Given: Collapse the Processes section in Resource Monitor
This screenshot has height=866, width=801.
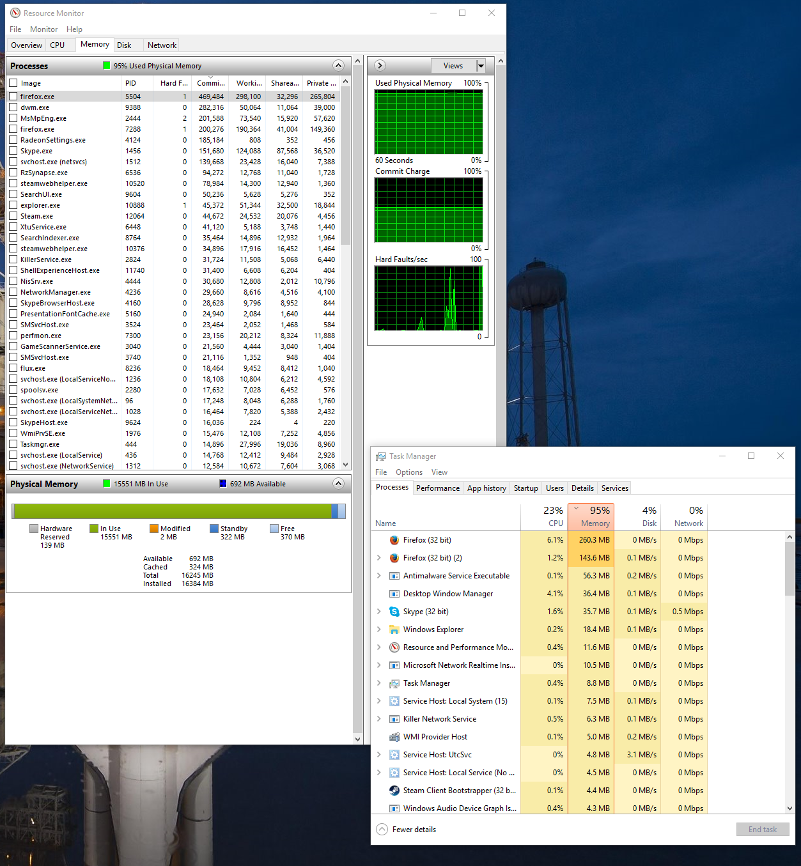Looking at the screenshot, I should tap(339, 65).
